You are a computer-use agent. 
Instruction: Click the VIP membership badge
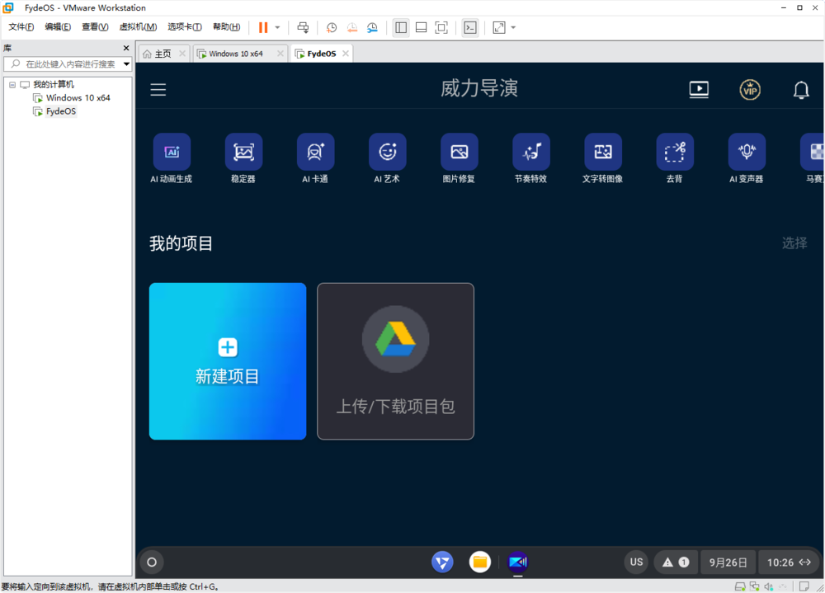(x=750, y=90)
